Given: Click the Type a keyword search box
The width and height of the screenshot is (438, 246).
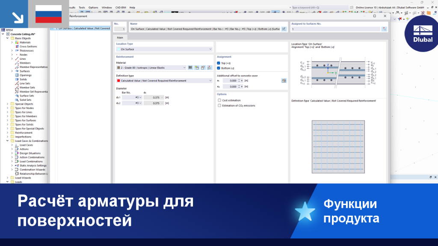Looking at the screenshot, I should [x=319, y=8].
